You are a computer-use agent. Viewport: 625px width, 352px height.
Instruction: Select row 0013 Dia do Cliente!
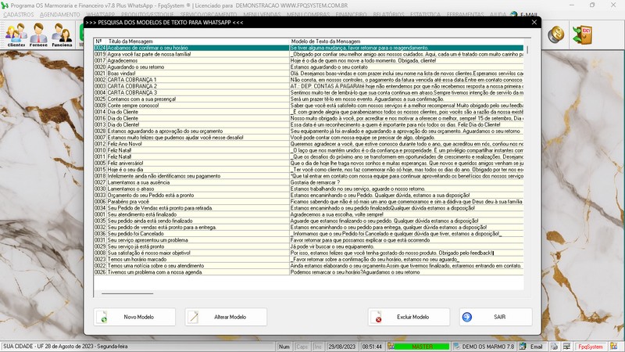tap(309, 124)
